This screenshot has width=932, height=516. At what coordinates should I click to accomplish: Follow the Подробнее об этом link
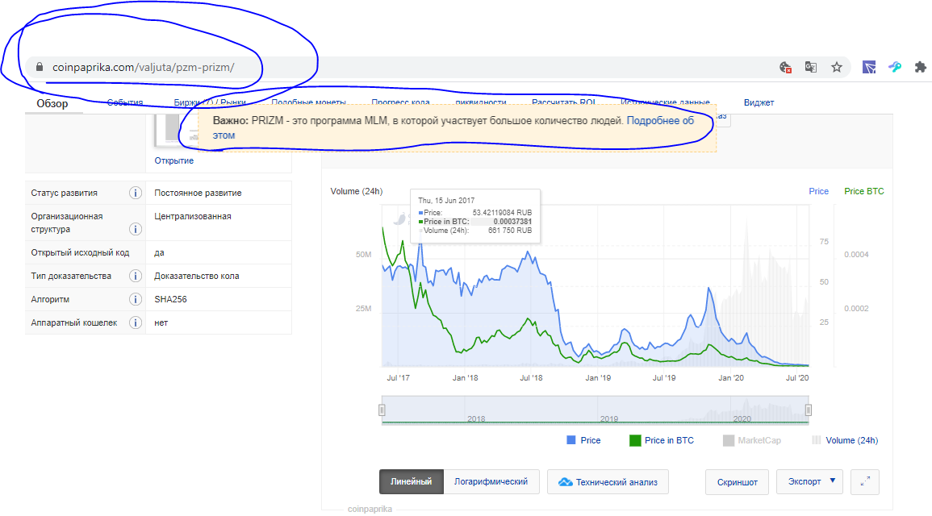pyautogui.click(x=660, y=121)
